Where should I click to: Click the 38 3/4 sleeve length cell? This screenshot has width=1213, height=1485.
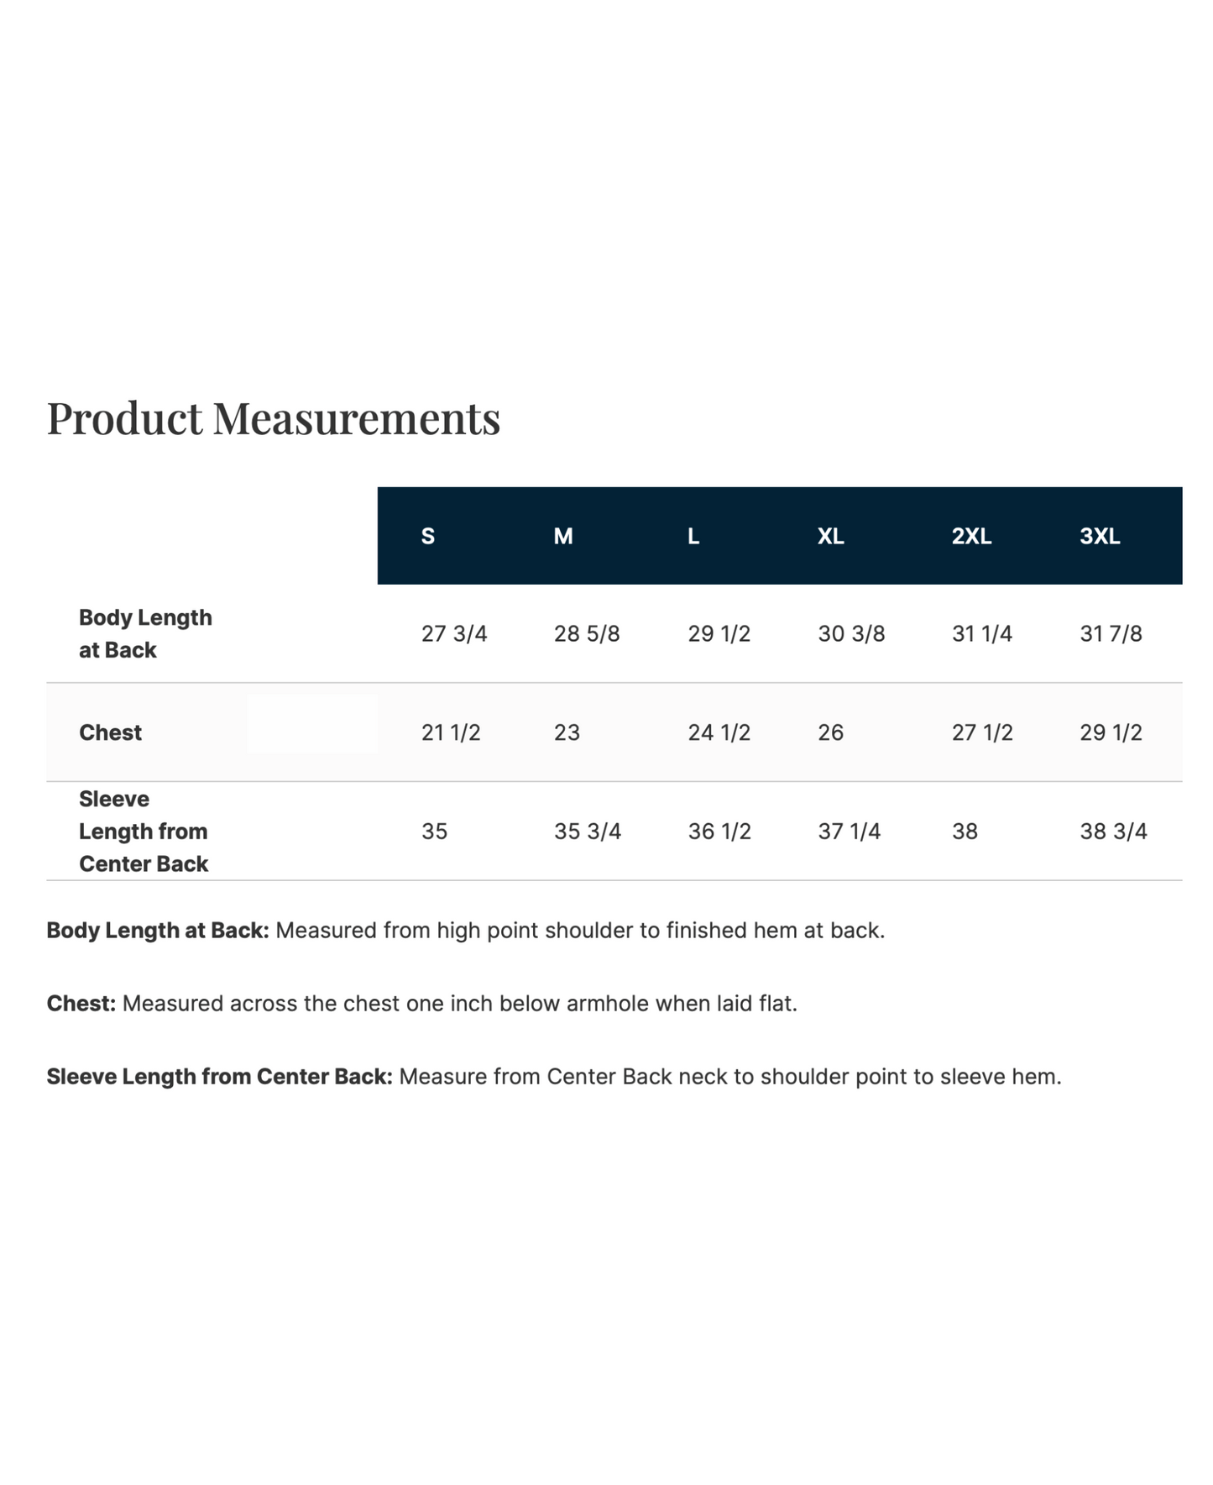(x=1113, y=832)
